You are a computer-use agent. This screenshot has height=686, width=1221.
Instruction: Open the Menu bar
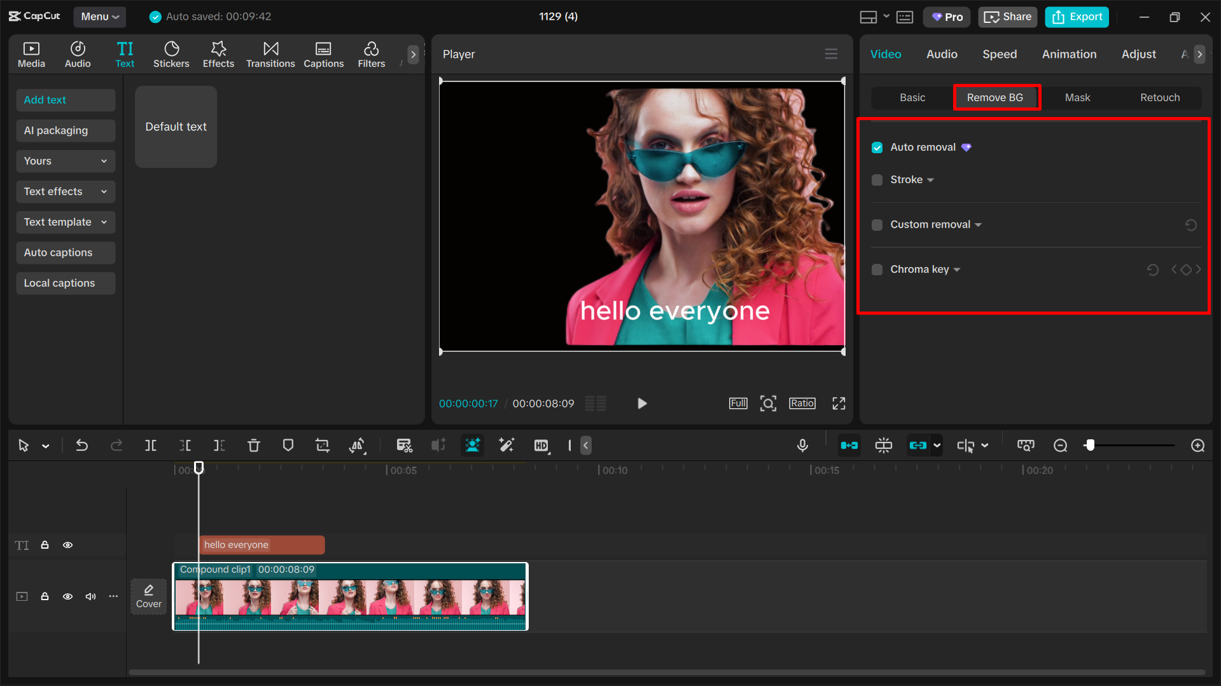click(99, 17)
